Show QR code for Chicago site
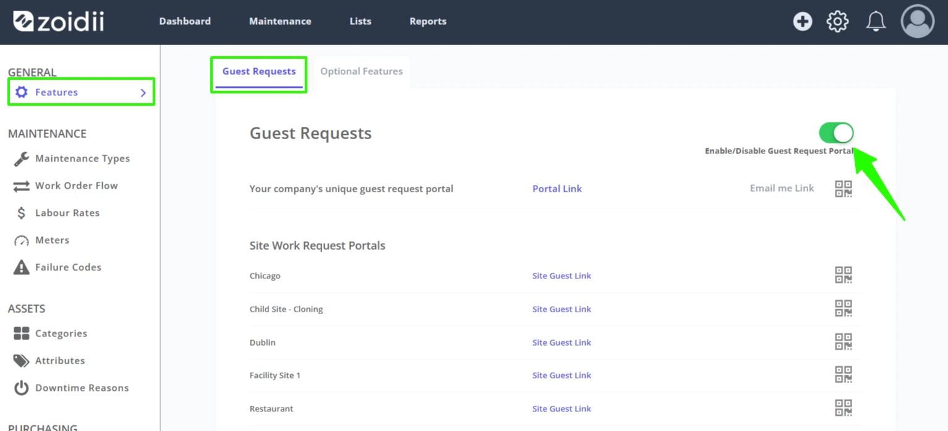This screenshot has width=948, height=431. click(x=843, y=275)
